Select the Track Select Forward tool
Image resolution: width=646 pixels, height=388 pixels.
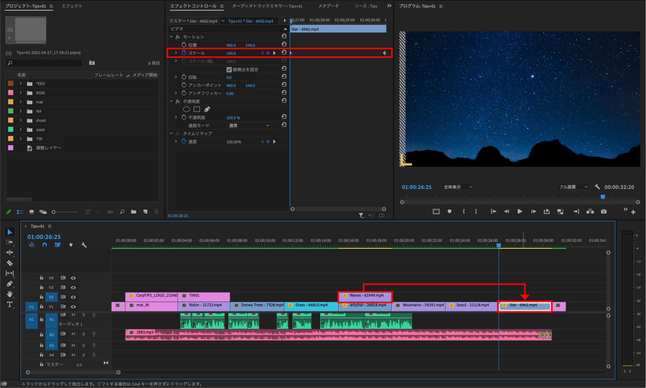coord(10,242)
